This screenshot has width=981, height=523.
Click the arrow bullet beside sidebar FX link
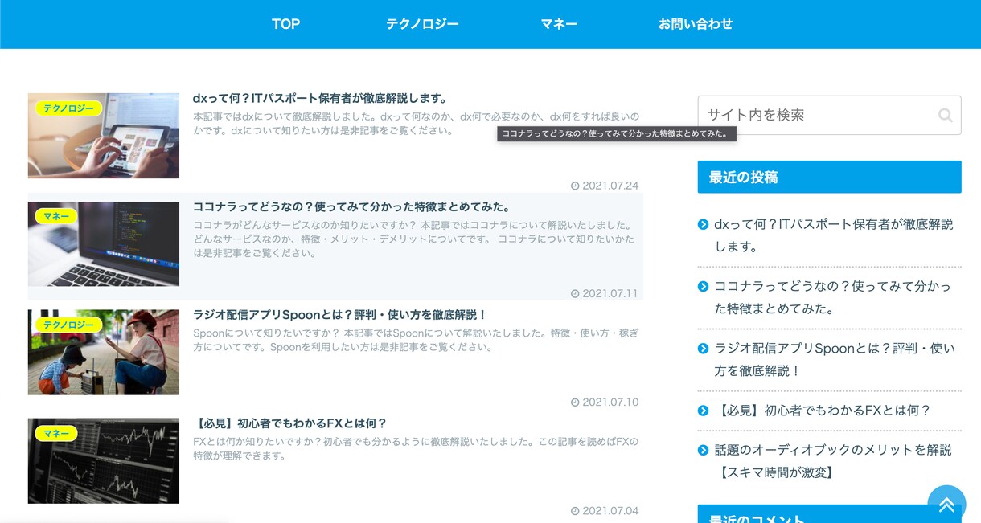click(x=704, y=411)
